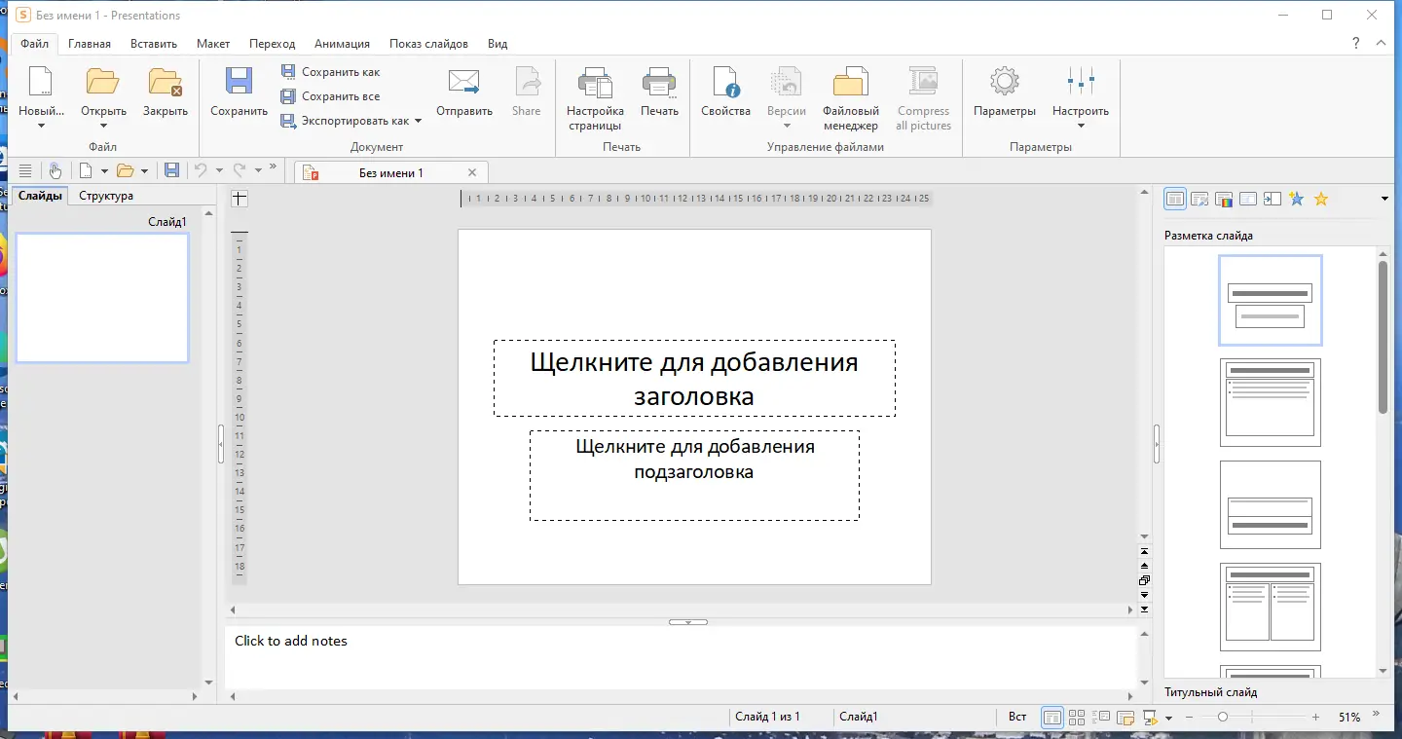The width and height of the screenshot is (1402, 739).
Task: Open the Parameters (Параметры) gear icon
Action: point(1004,83)
